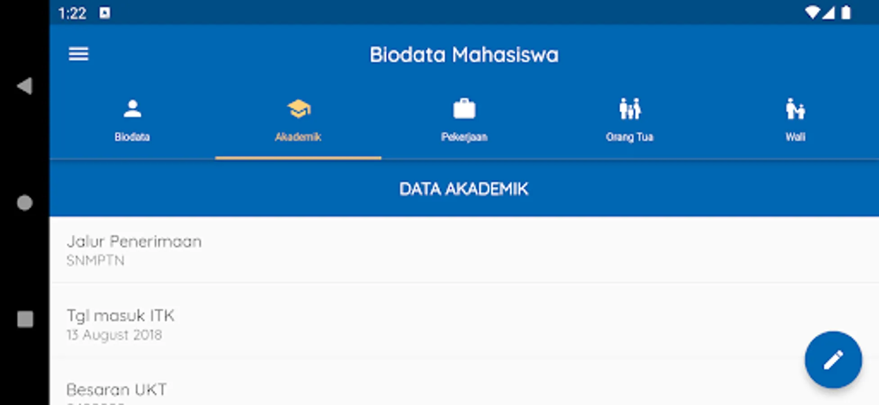
Task: Open the hamburger navigation menu
Action: pyautogui.click(x=78, y=54)
